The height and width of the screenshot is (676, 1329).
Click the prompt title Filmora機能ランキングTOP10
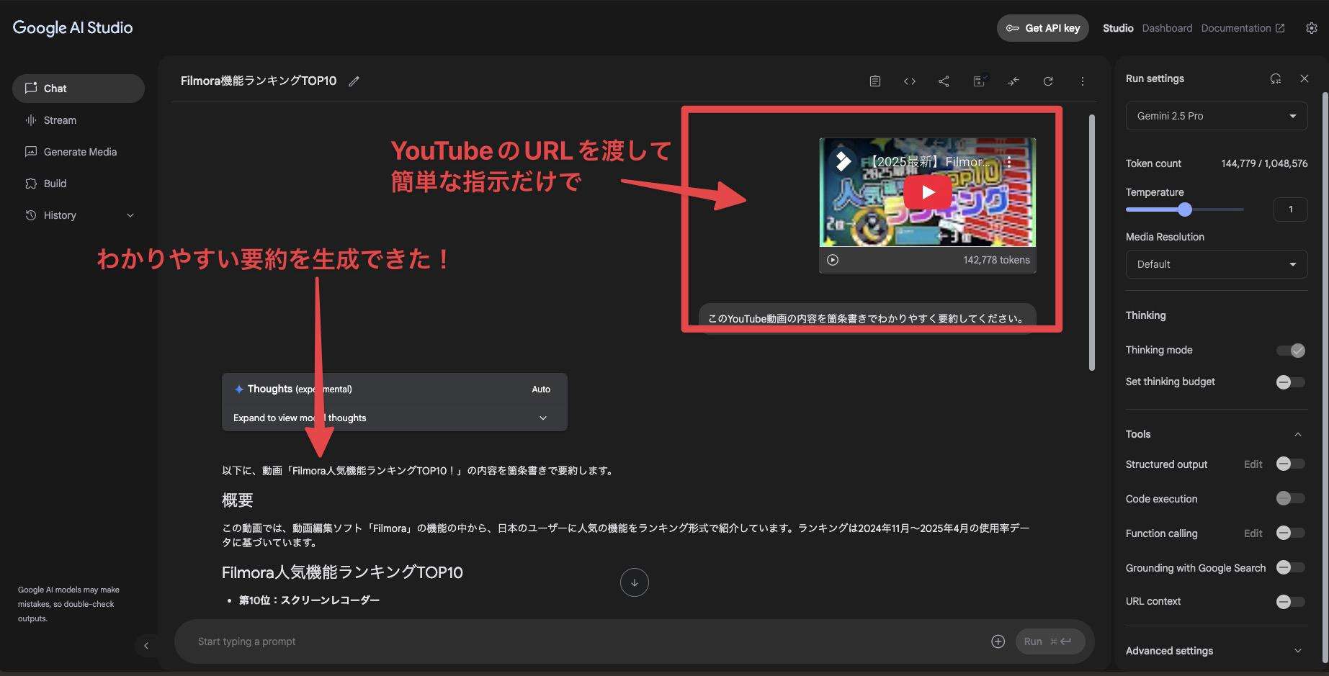[x=259, y=81]
